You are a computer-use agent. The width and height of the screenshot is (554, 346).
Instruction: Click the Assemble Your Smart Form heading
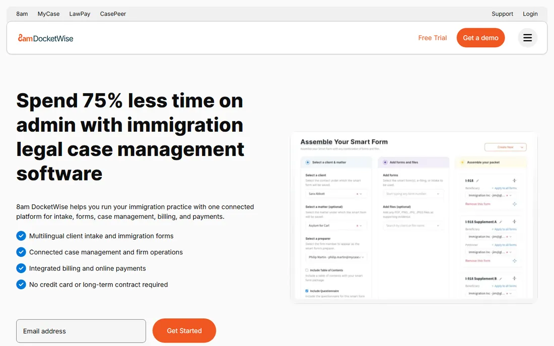tap(344, 142)
